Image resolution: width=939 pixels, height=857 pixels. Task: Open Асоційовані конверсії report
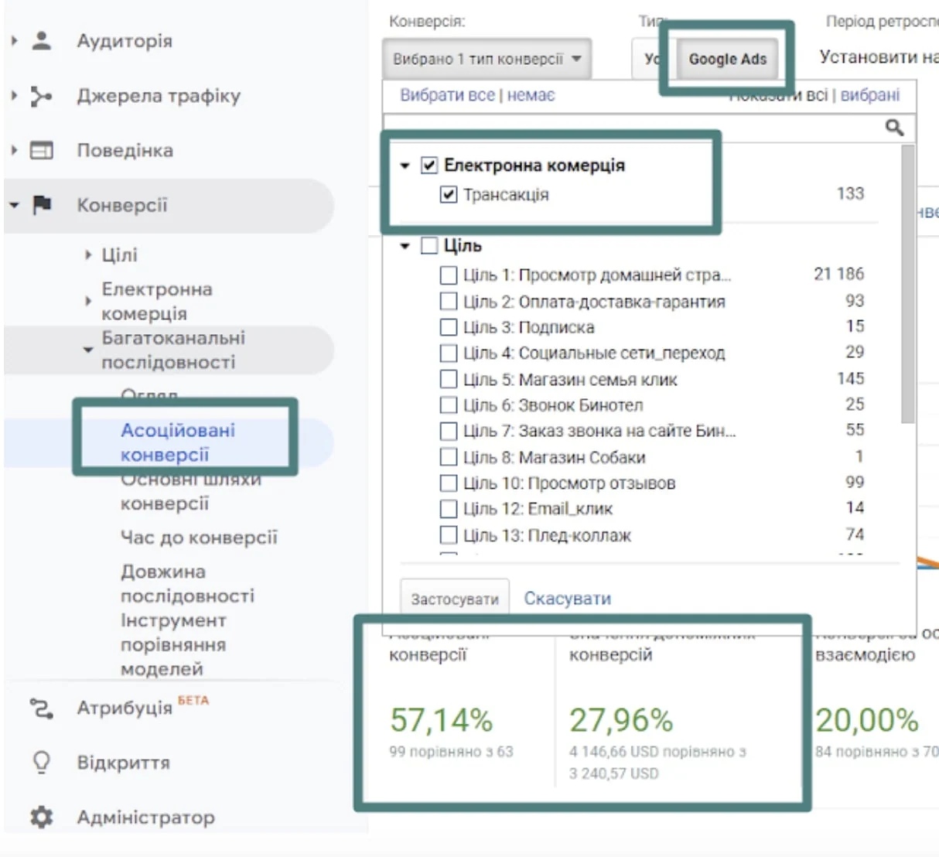coord(178,442)
